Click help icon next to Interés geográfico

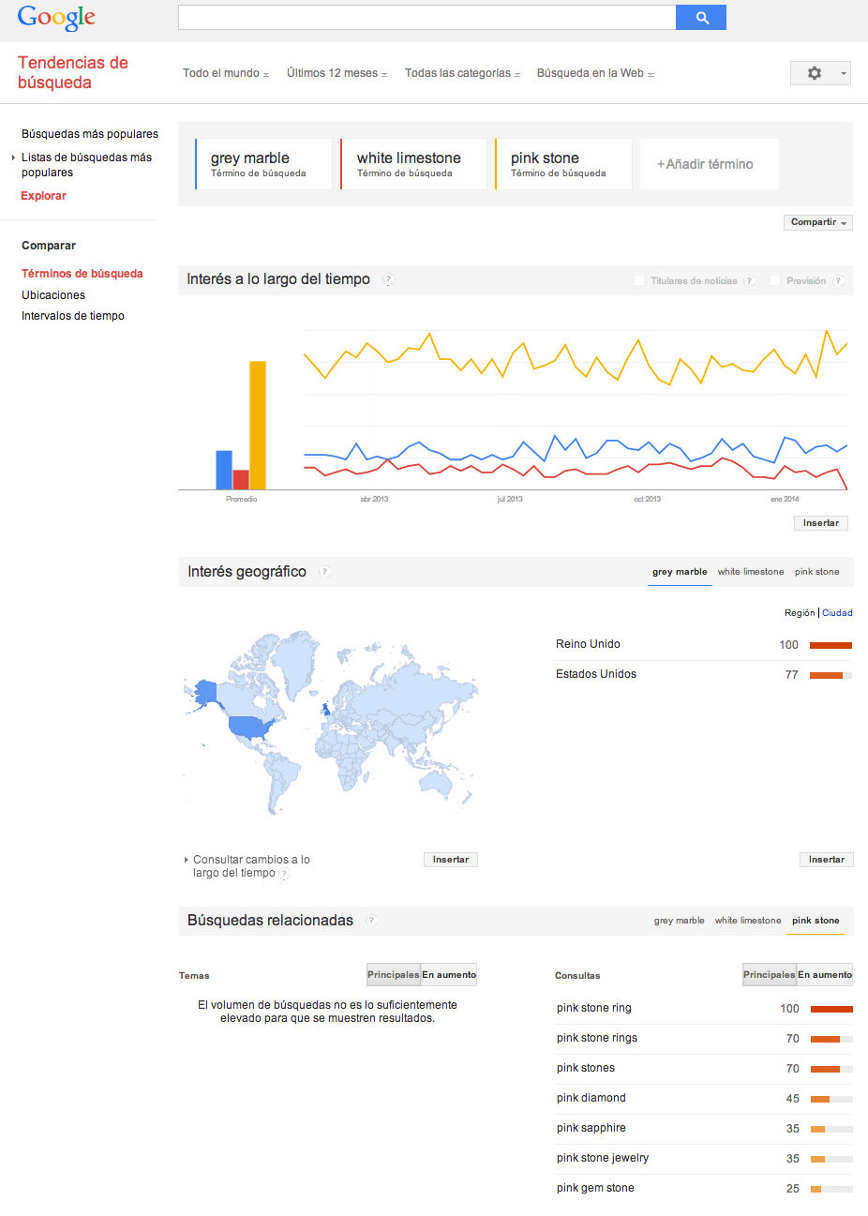point(324,572)
